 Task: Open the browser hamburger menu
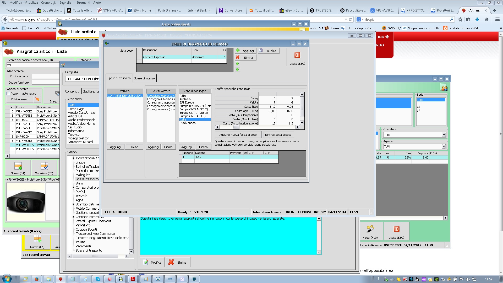tap(497, 19)
